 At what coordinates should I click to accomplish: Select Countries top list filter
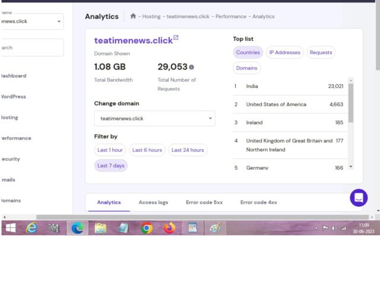click(x=248, y=52)
